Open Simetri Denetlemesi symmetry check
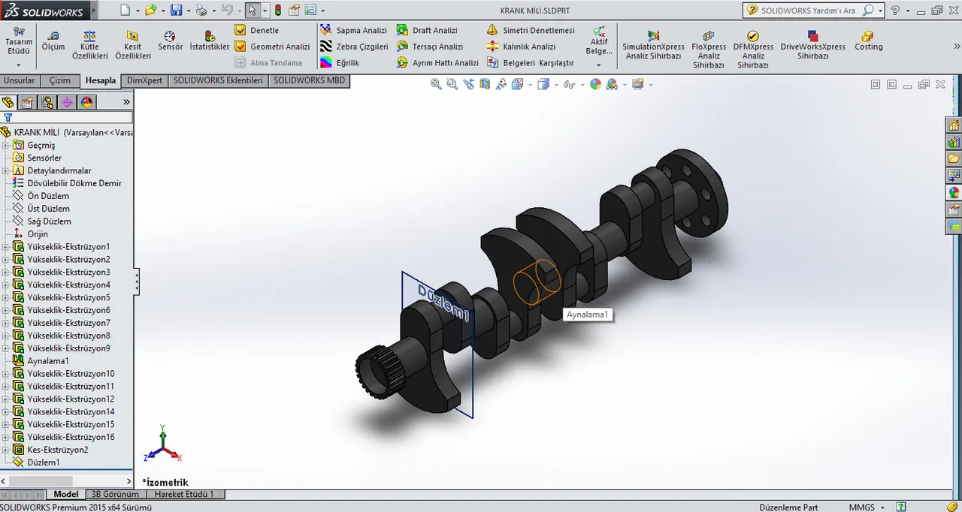 (x=531, y=30)
